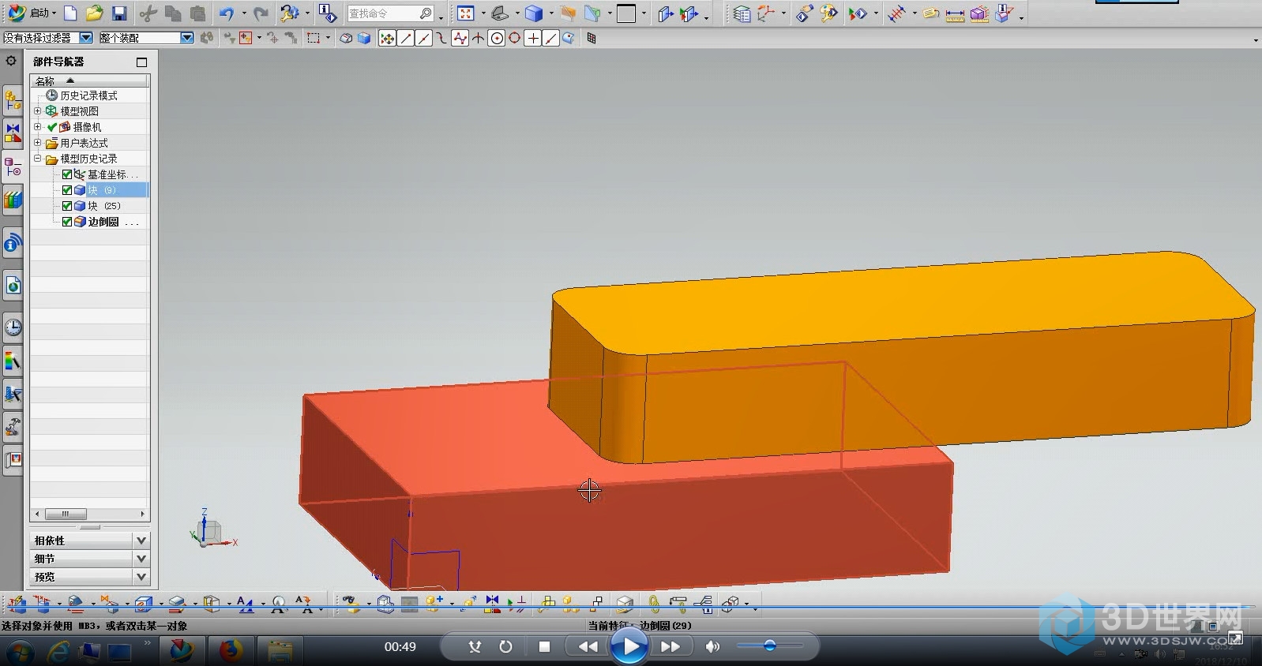Fast forward the video
Screen dimensions: 1262x666
(x=670, y=646)
